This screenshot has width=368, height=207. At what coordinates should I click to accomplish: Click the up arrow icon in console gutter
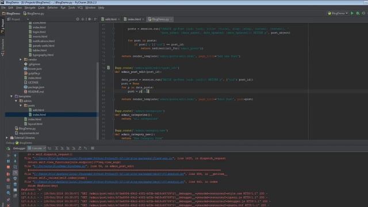(16, 155)
